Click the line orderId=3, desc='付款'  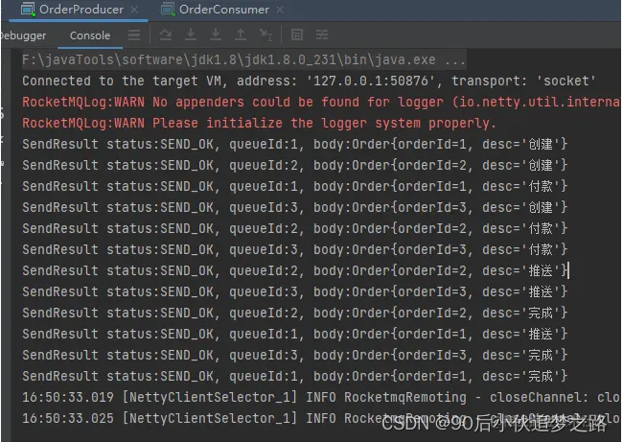click(x=295, y=249)
